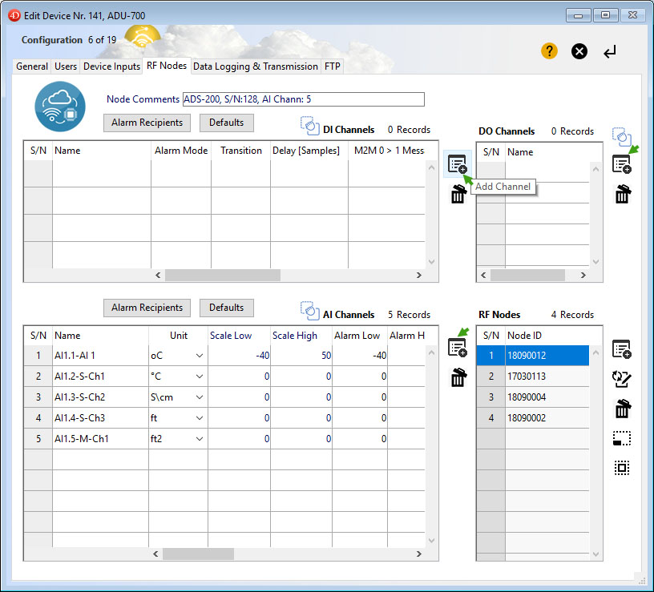Click the RF Nodes add node icon
The width and height of the screenshot is (654, 592).
(621, 349)
